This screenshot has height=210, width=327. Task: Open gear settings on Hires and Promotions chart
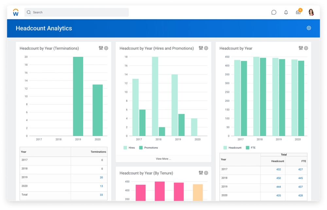(x=206, y=48)
